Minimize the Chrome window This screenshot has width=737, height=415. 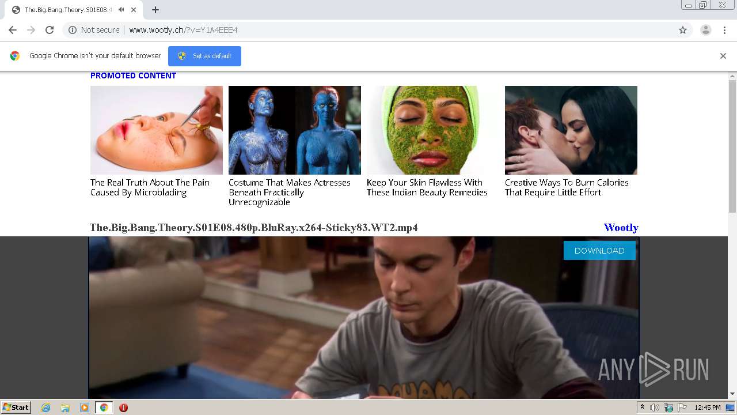pos(688,5)
